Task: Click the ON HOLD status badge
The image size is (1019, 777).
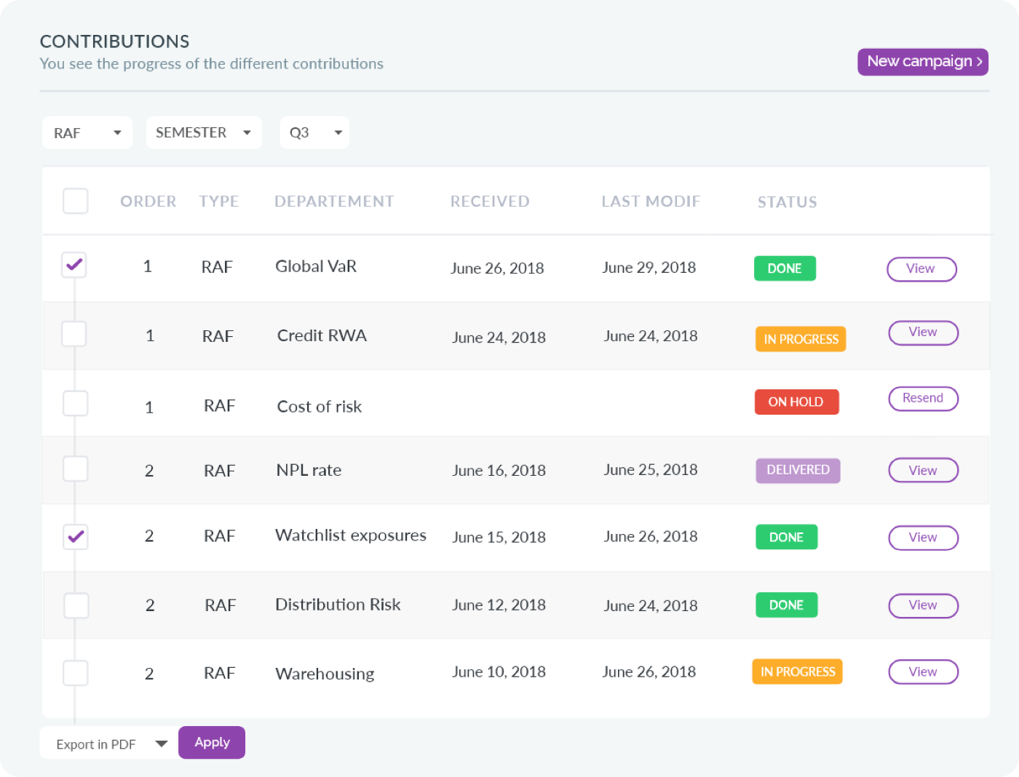Action: 797,402
